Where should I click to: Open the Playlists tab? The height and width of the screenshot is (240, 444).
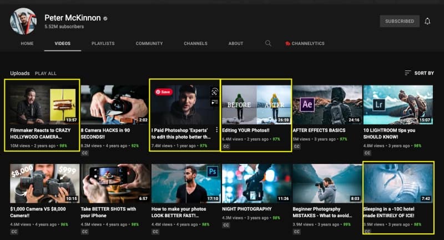(x=103, y=43)
